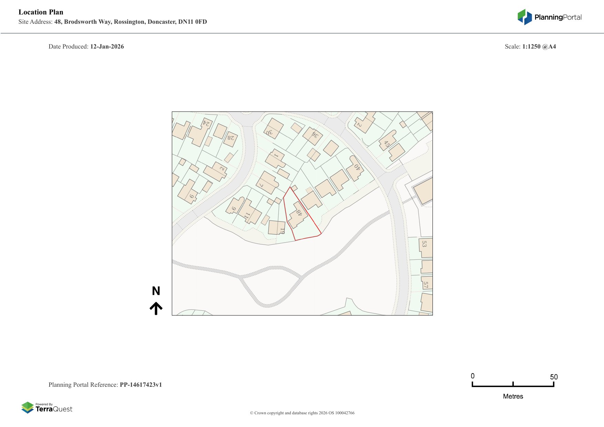Click the 0 to 50 metres scale bar

tap(513, 385)
